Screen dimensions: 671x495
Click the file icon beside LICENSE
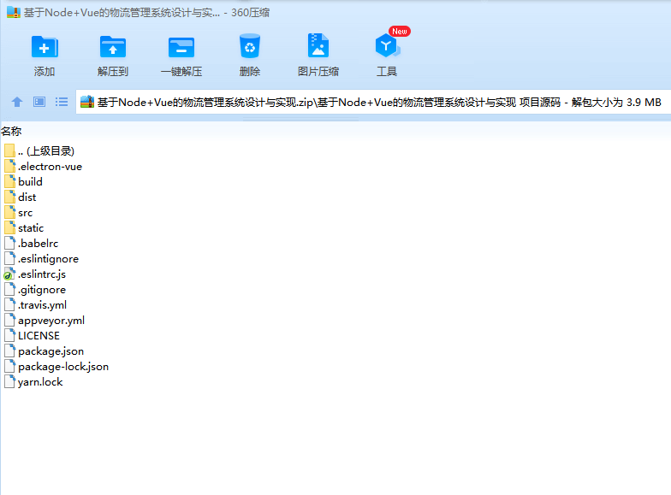click(10, 335)
